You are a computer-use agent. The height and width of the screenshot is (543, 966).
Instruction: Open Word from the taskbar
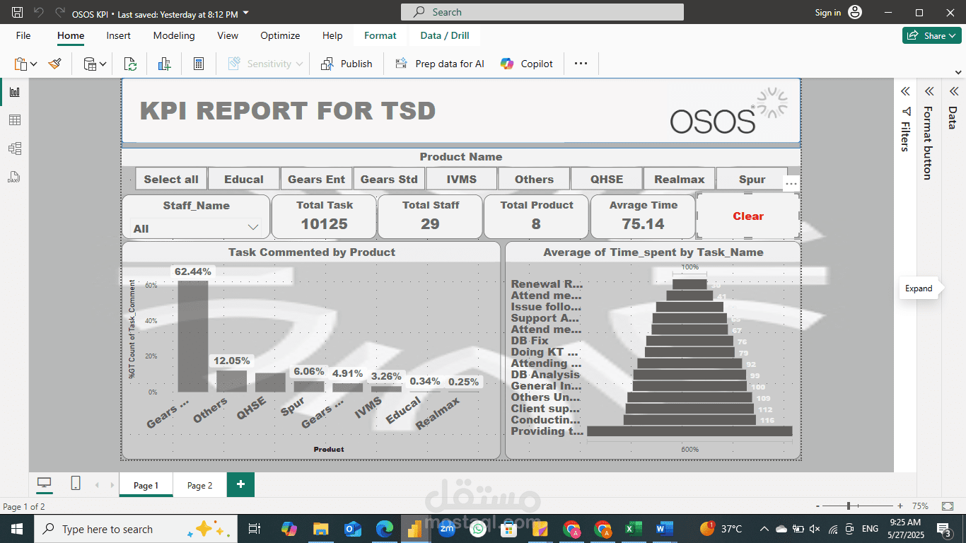(x=664, y=529)
